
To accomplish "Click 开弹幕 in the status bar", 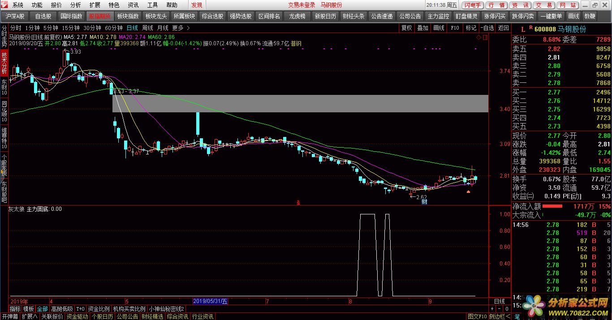I will [10, 316].
